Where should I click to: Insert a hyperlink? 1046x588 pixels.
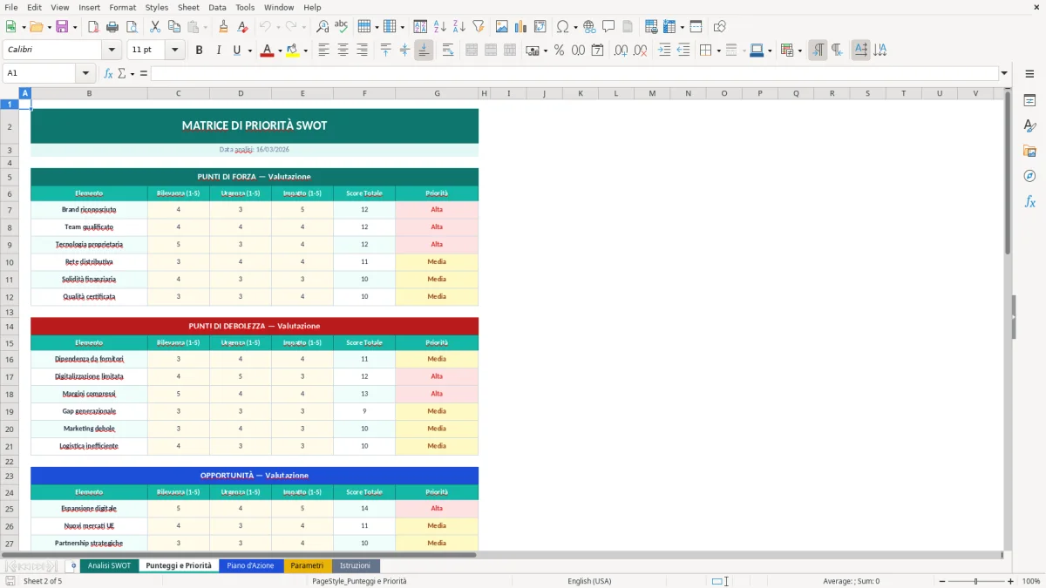[x=589, y=27]
